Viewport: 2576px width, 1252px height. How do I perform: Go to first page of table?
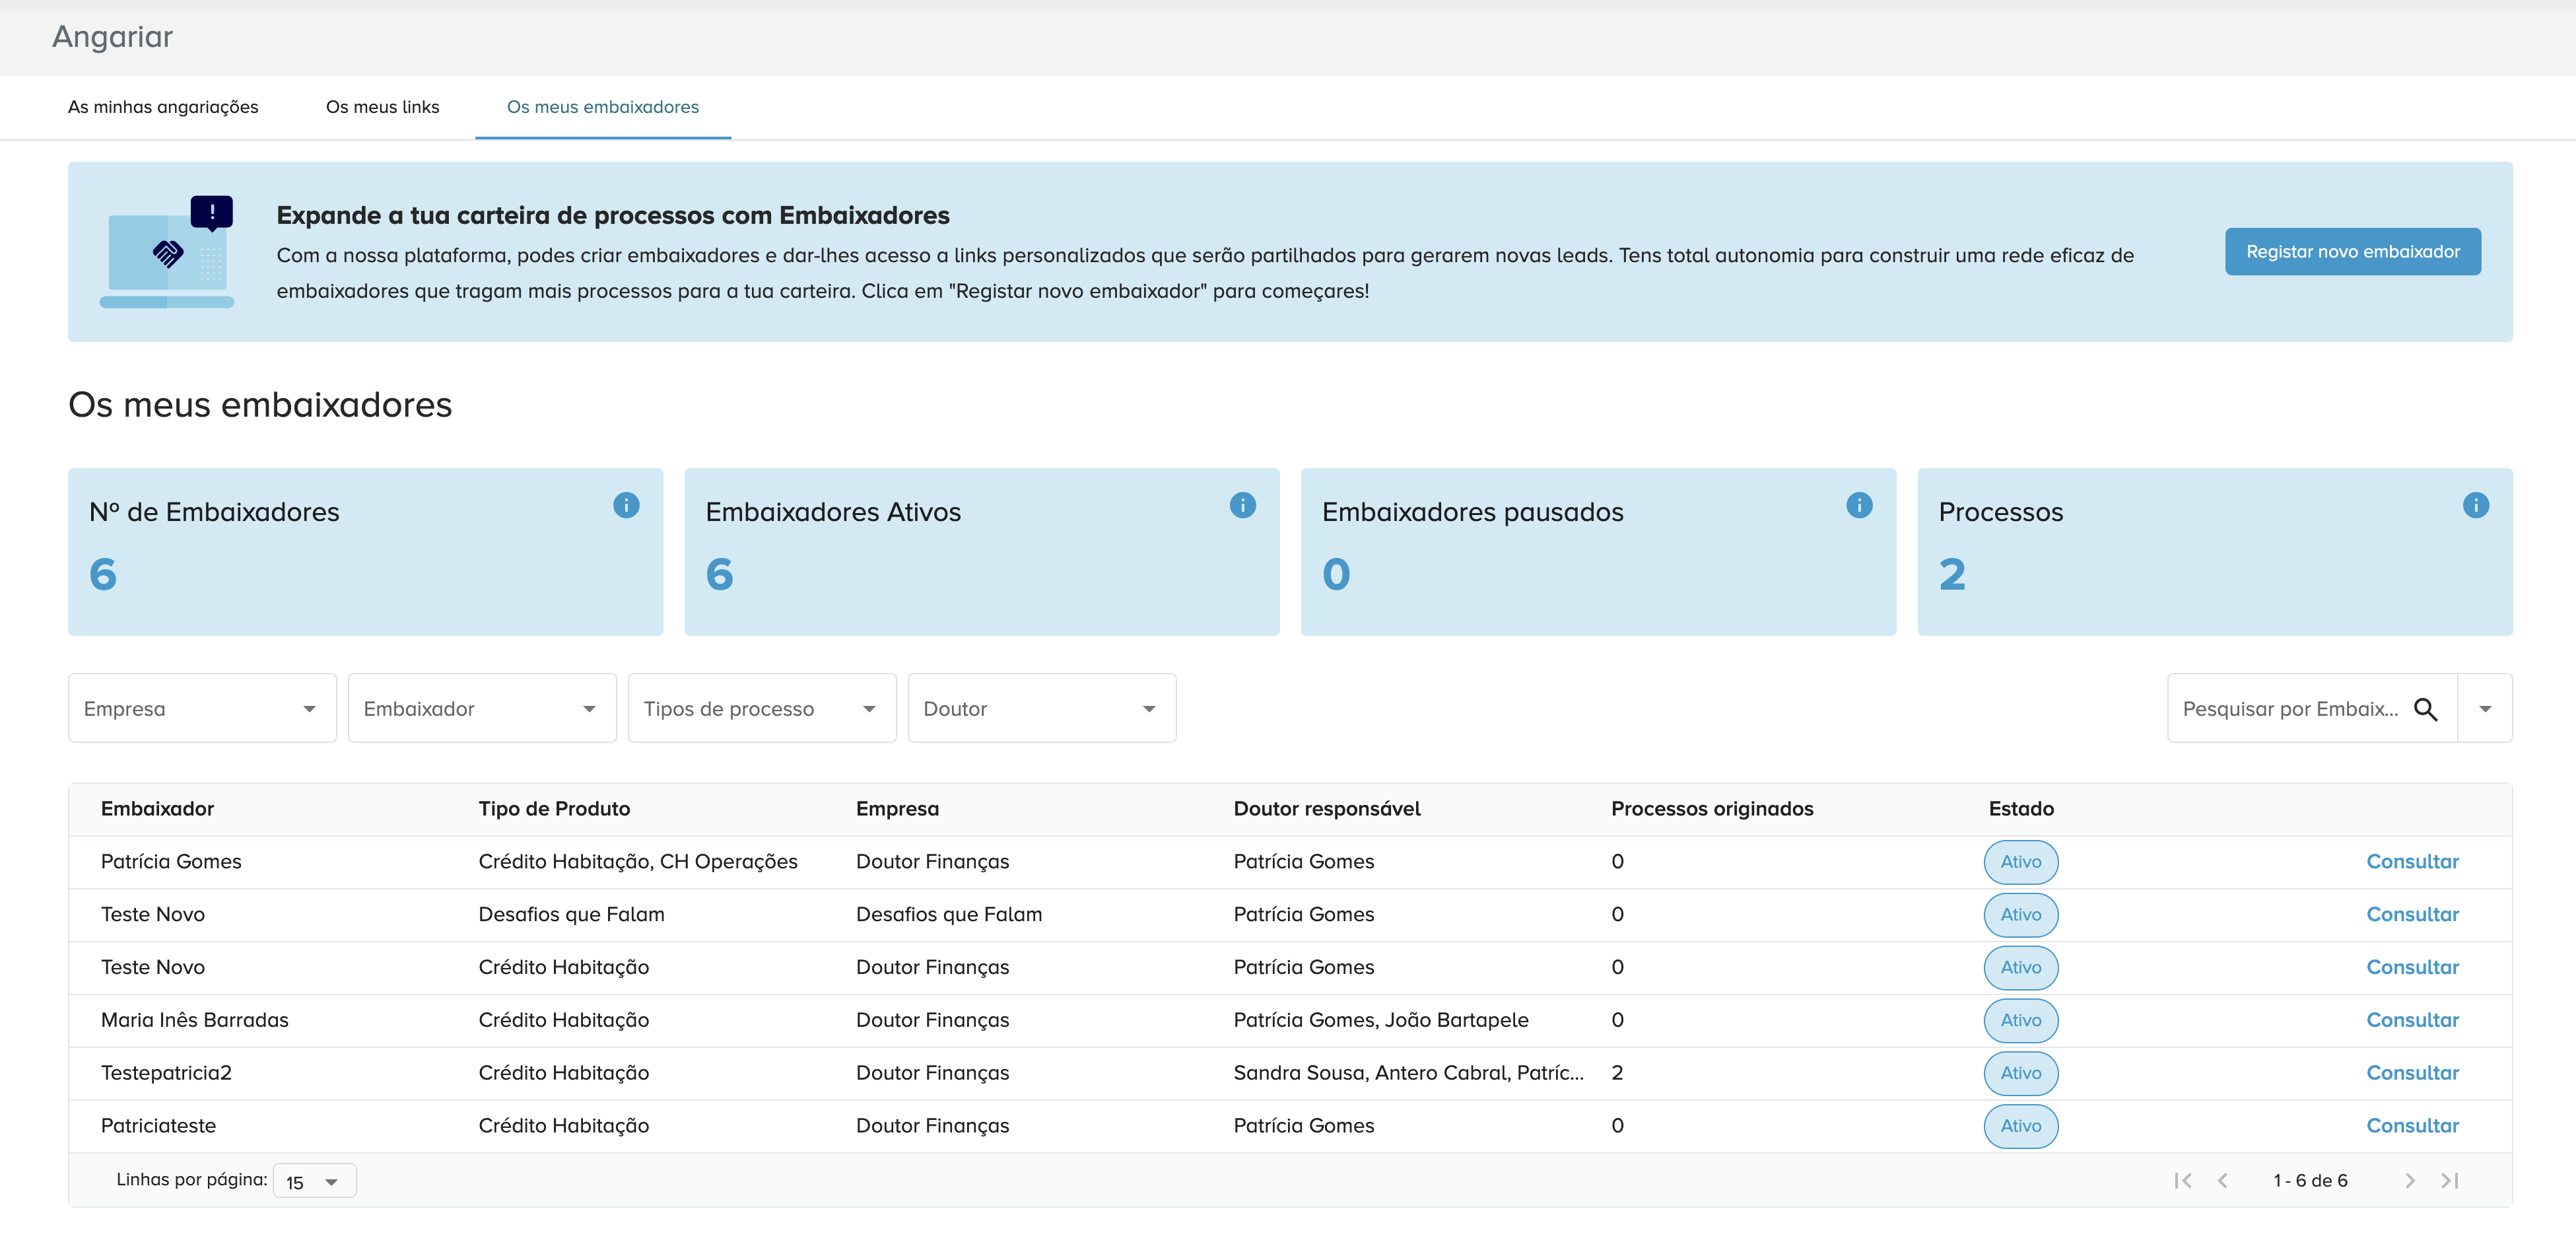[x=2183, y=1180]
